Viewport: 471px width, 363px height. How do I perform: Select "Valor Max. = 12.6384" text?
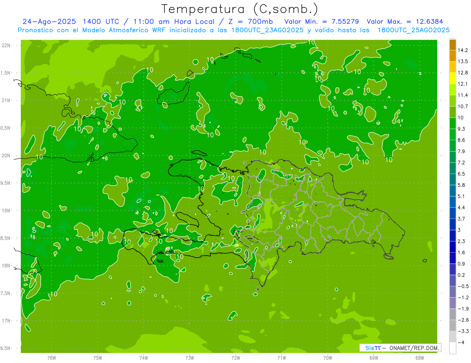click(405, 22)
